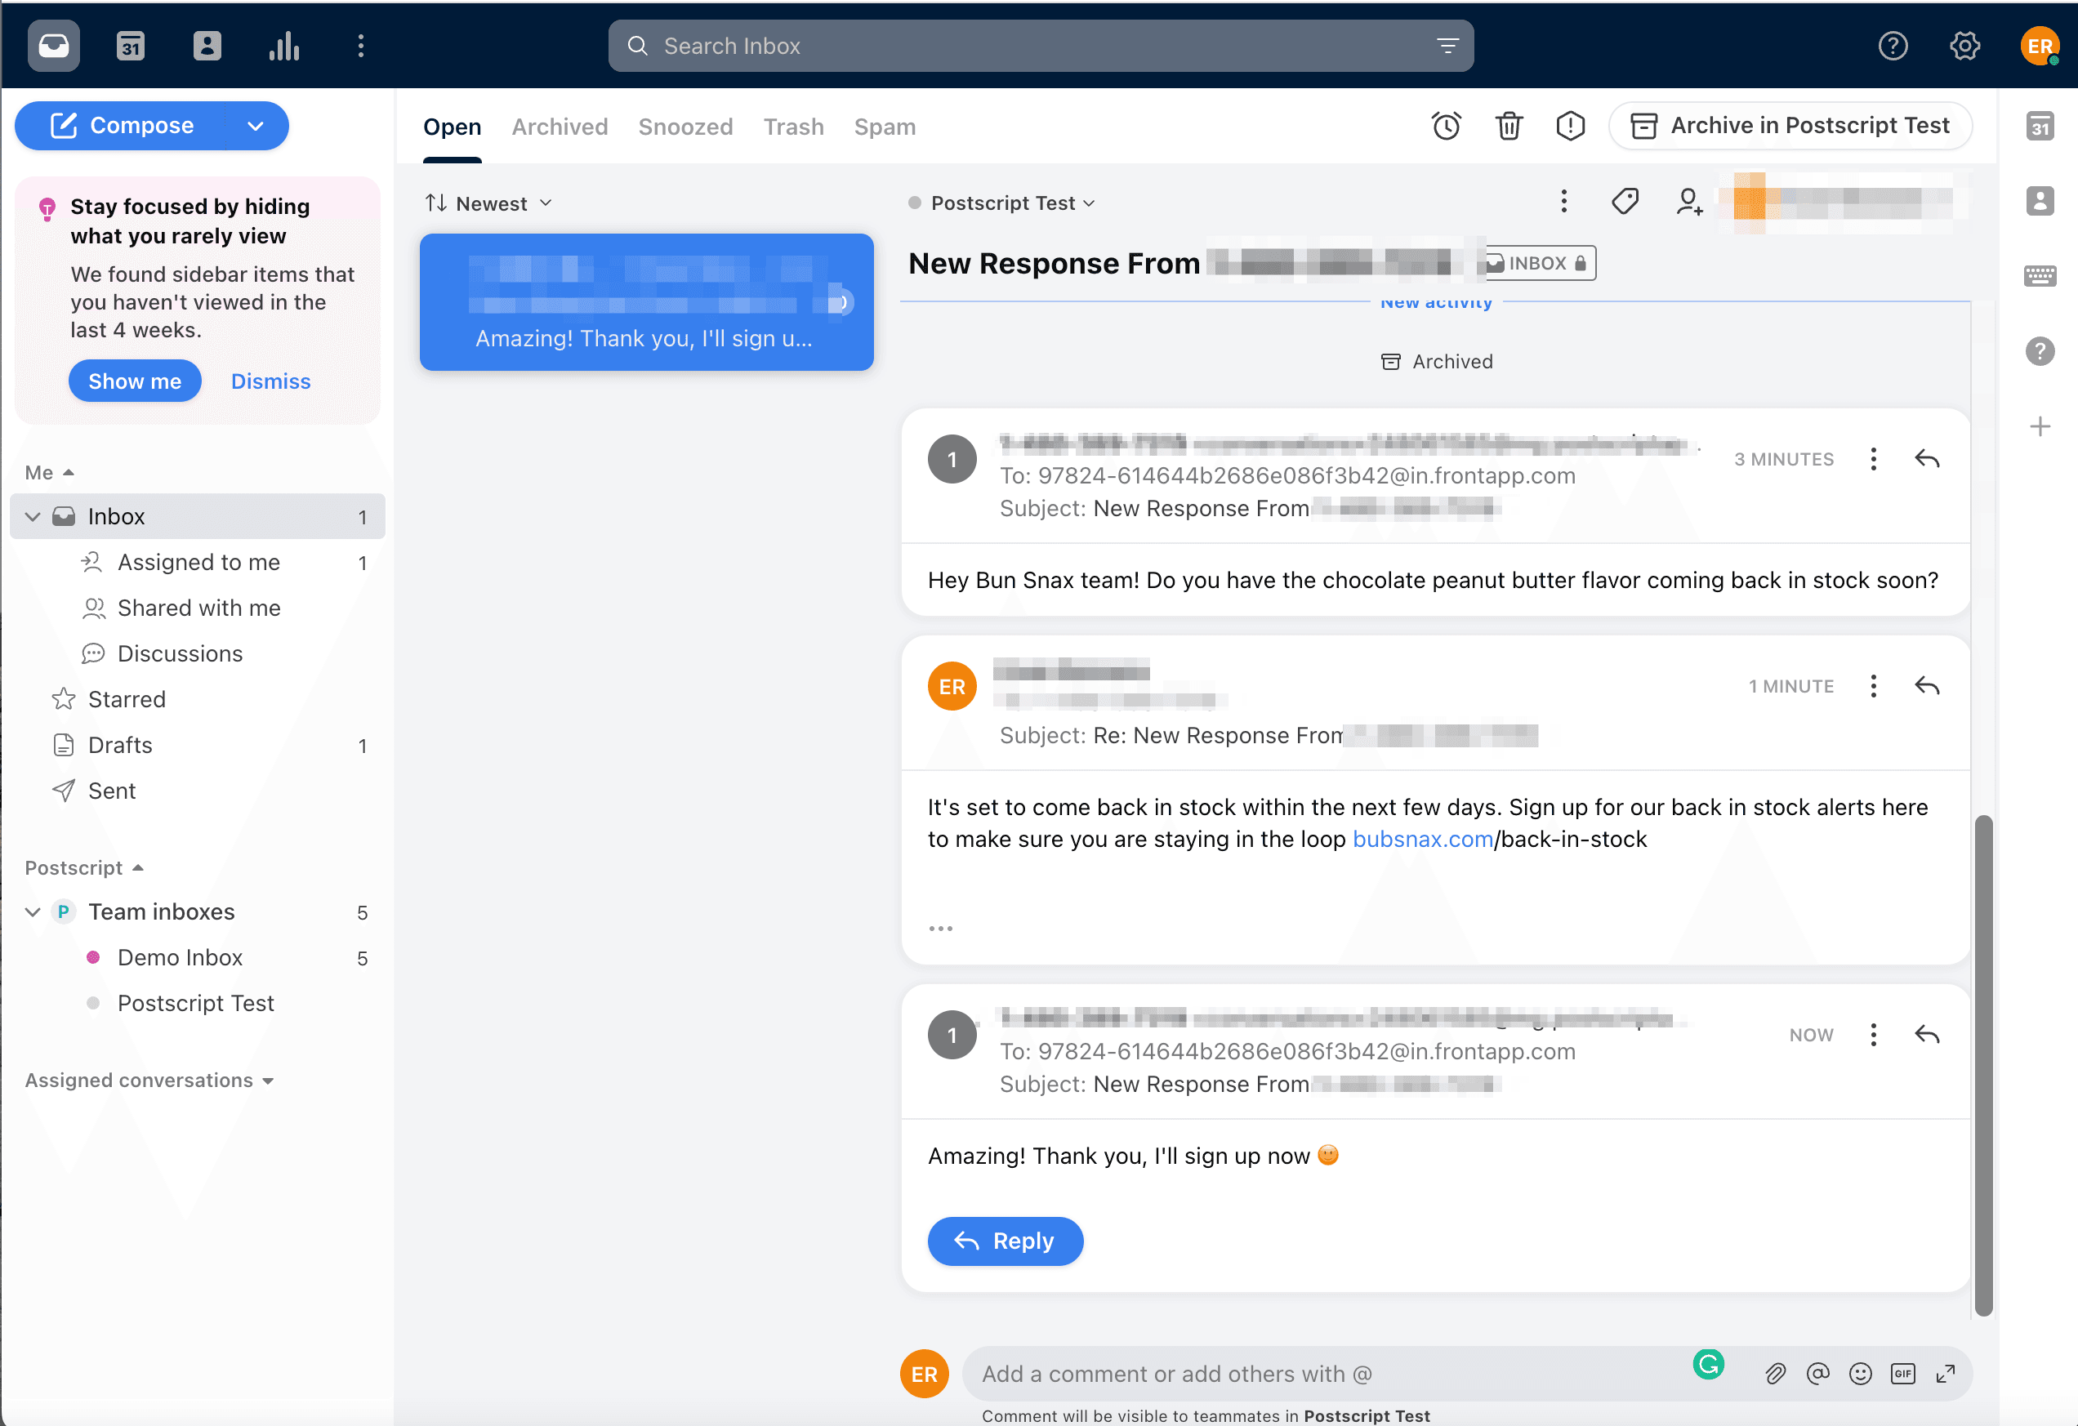Image resolution: width=2078 pixels, height=1426 pixels.
Task: Open the emoji picker in comment bar
Action: click(x=1861, y=1373)
